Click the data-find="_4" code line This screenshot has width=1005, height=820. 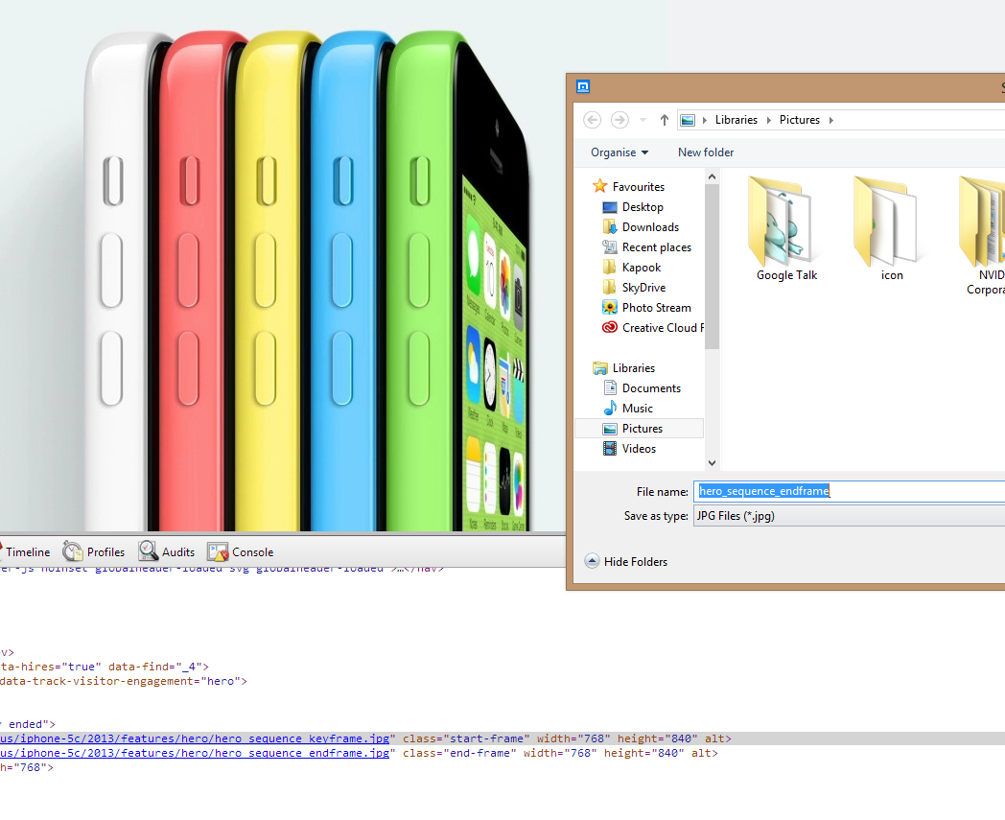pyautogui.click(x=105, y=667)
